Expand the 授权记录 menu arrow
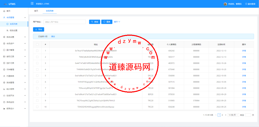The image size is (259, 127). (x=25, y=57)
